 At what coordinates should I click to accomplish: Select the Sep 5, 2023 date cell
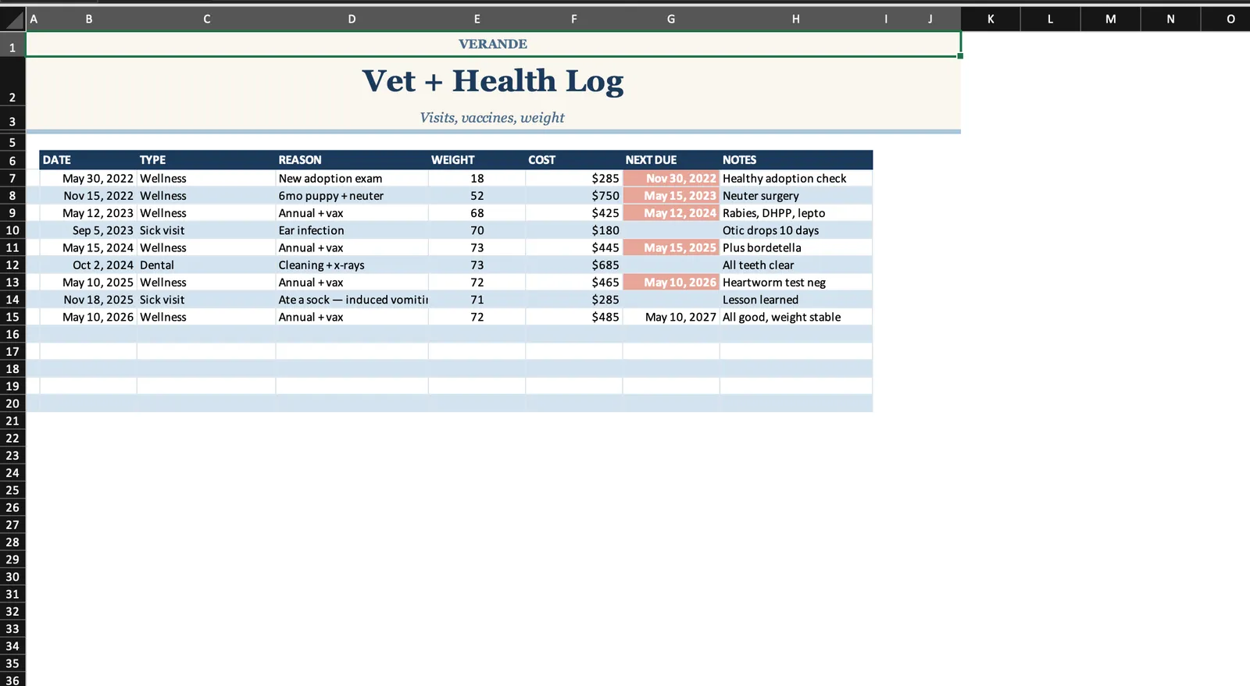88,231
